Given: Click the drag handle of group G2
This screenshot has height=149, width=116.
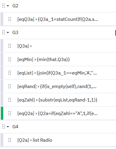Looking at the screenshot, I should pos(3,6).
